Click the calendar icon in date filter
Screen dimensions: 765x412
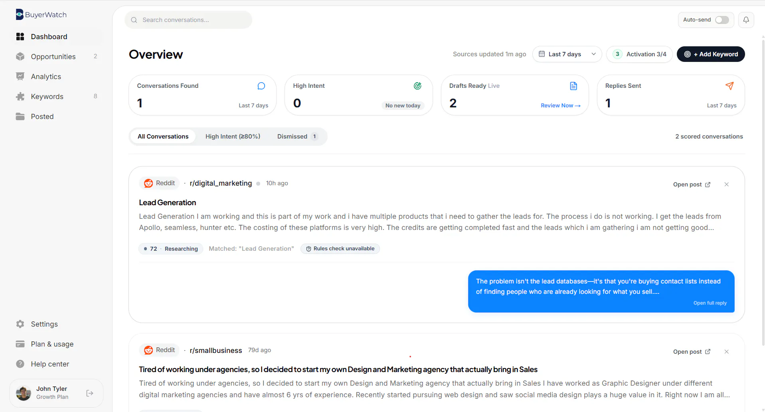pos(542,54)
